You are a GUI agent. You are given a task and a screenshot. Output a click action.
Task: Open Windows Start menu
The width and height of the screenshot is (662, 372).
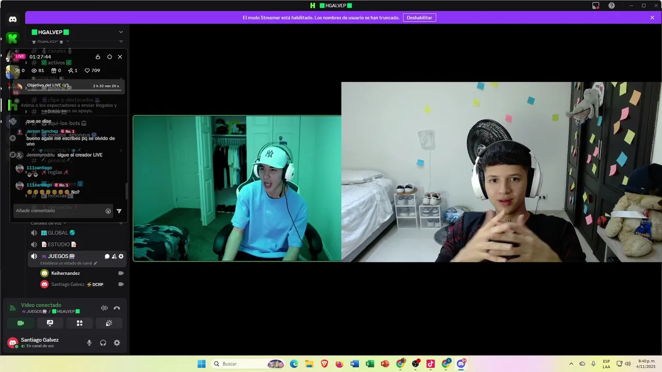202,364
